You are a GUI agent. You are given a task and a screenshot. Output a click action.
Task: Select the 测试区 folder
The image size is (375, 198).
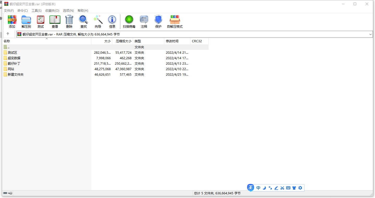coord(12,53)
